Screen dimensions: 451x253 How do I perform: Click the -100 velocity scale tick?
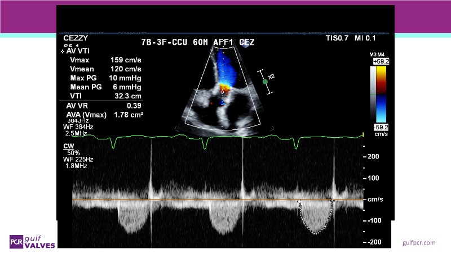coord(374,221)
